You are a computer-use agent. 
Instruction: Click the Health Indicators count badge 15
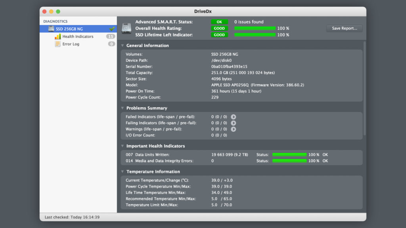111,36
